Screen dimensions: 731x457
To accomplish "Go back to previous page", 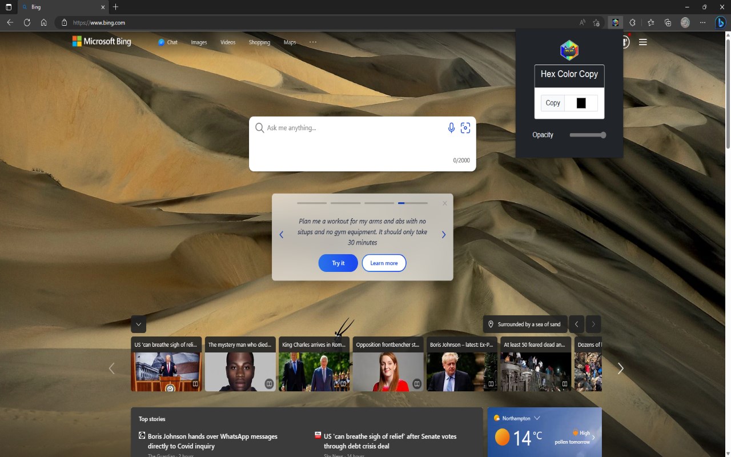I will [10, 23].
